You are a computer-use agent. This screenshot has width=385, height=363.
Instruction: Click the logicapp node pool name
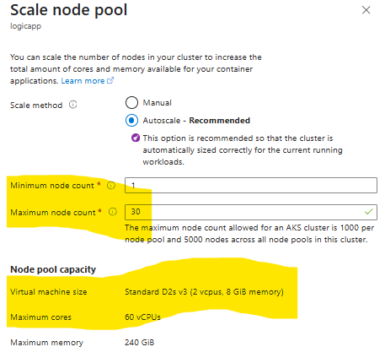(x=26, y=26)
